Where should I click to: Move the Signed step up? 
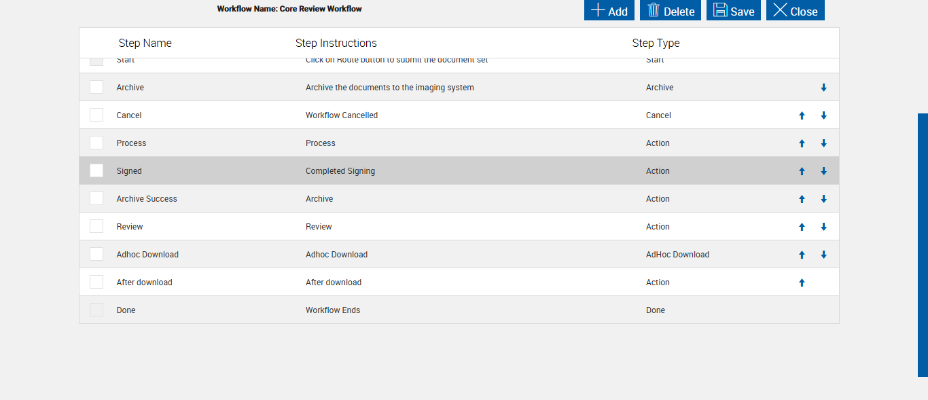pos(802,171)
